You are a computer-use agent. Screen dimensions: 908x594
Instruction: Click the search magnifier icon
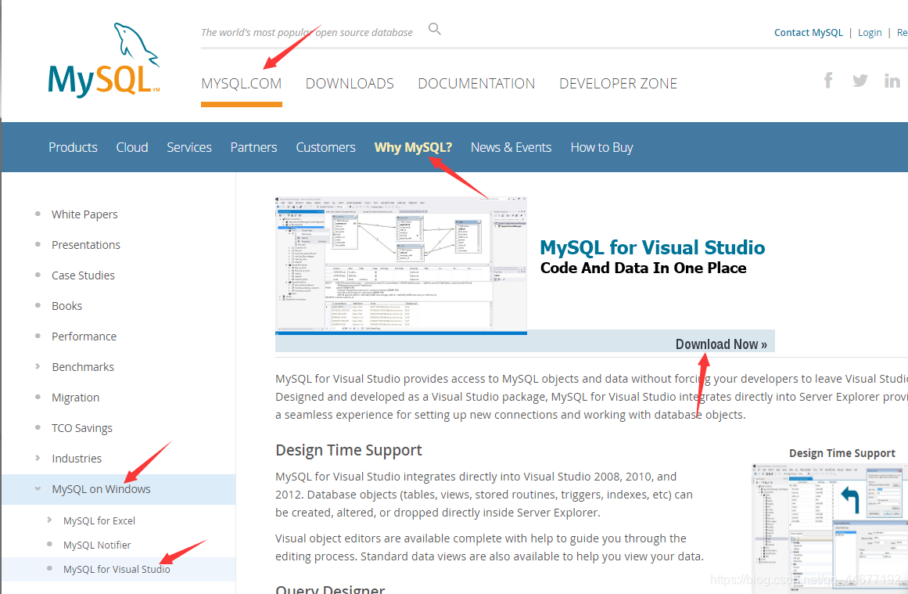434,29
